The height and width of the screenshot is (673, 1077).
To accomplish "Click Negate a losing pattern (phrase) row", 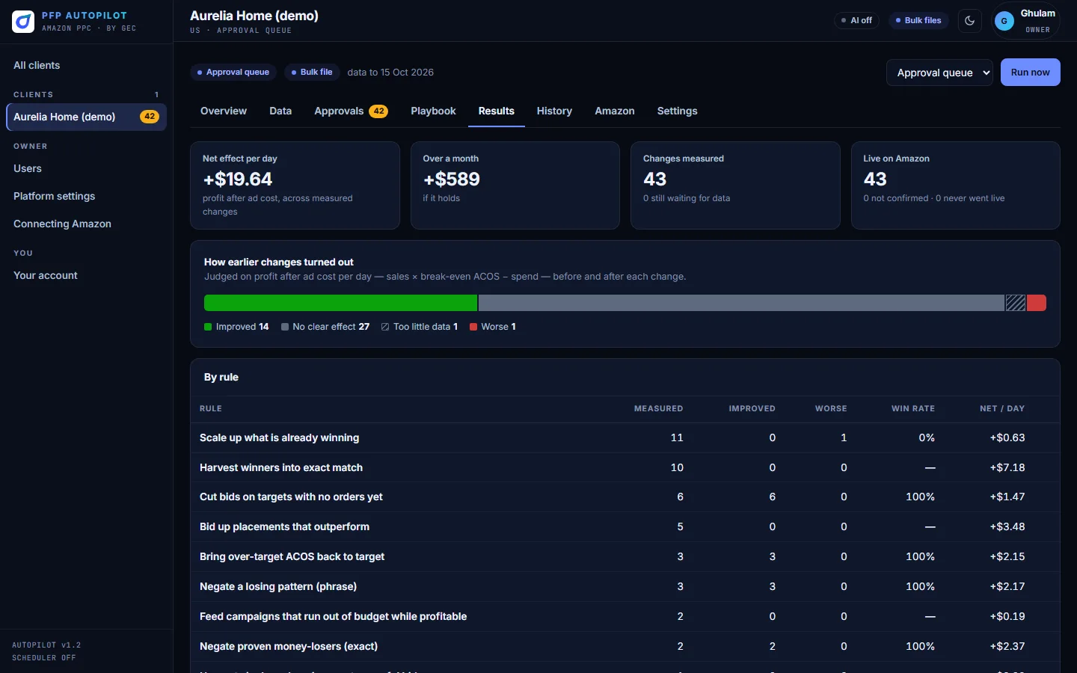I will [x=625, y=587].
